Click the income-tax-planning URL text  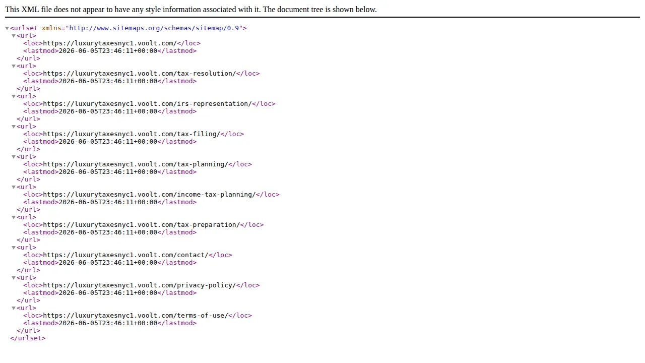pyautogui.click(x=149, y=195)
